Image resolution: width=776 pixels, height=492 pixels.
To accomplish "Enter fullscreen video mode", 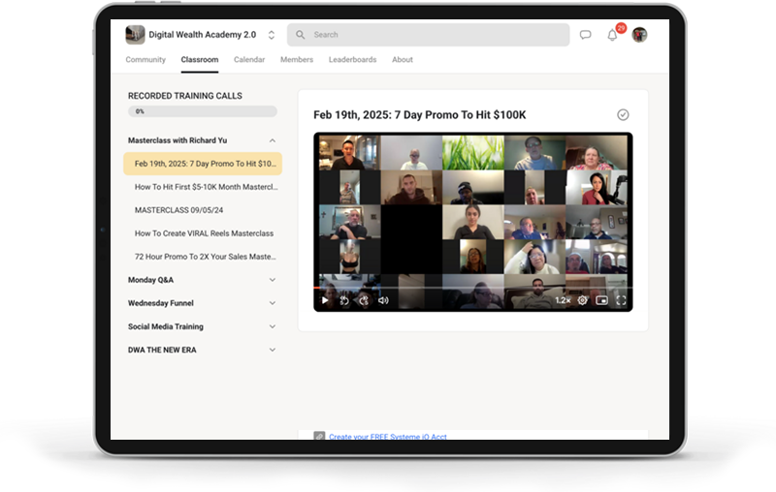I will pos(621,300).
